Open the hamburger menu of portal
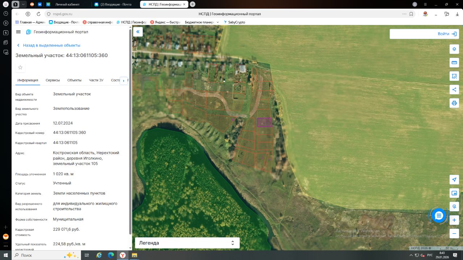 click(x=18, y=32)
